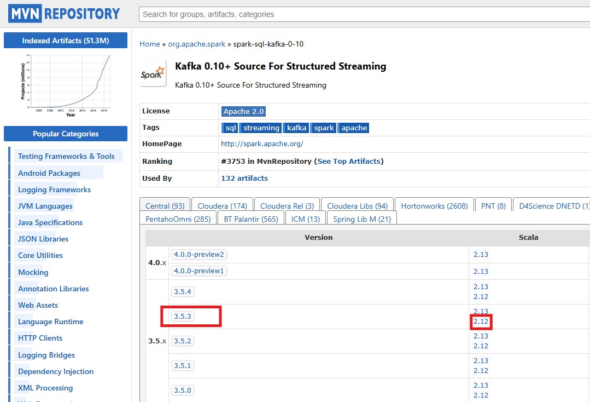Open version 3.5.4
Viewport: 590px width, 402px height.
click(183, 291)
